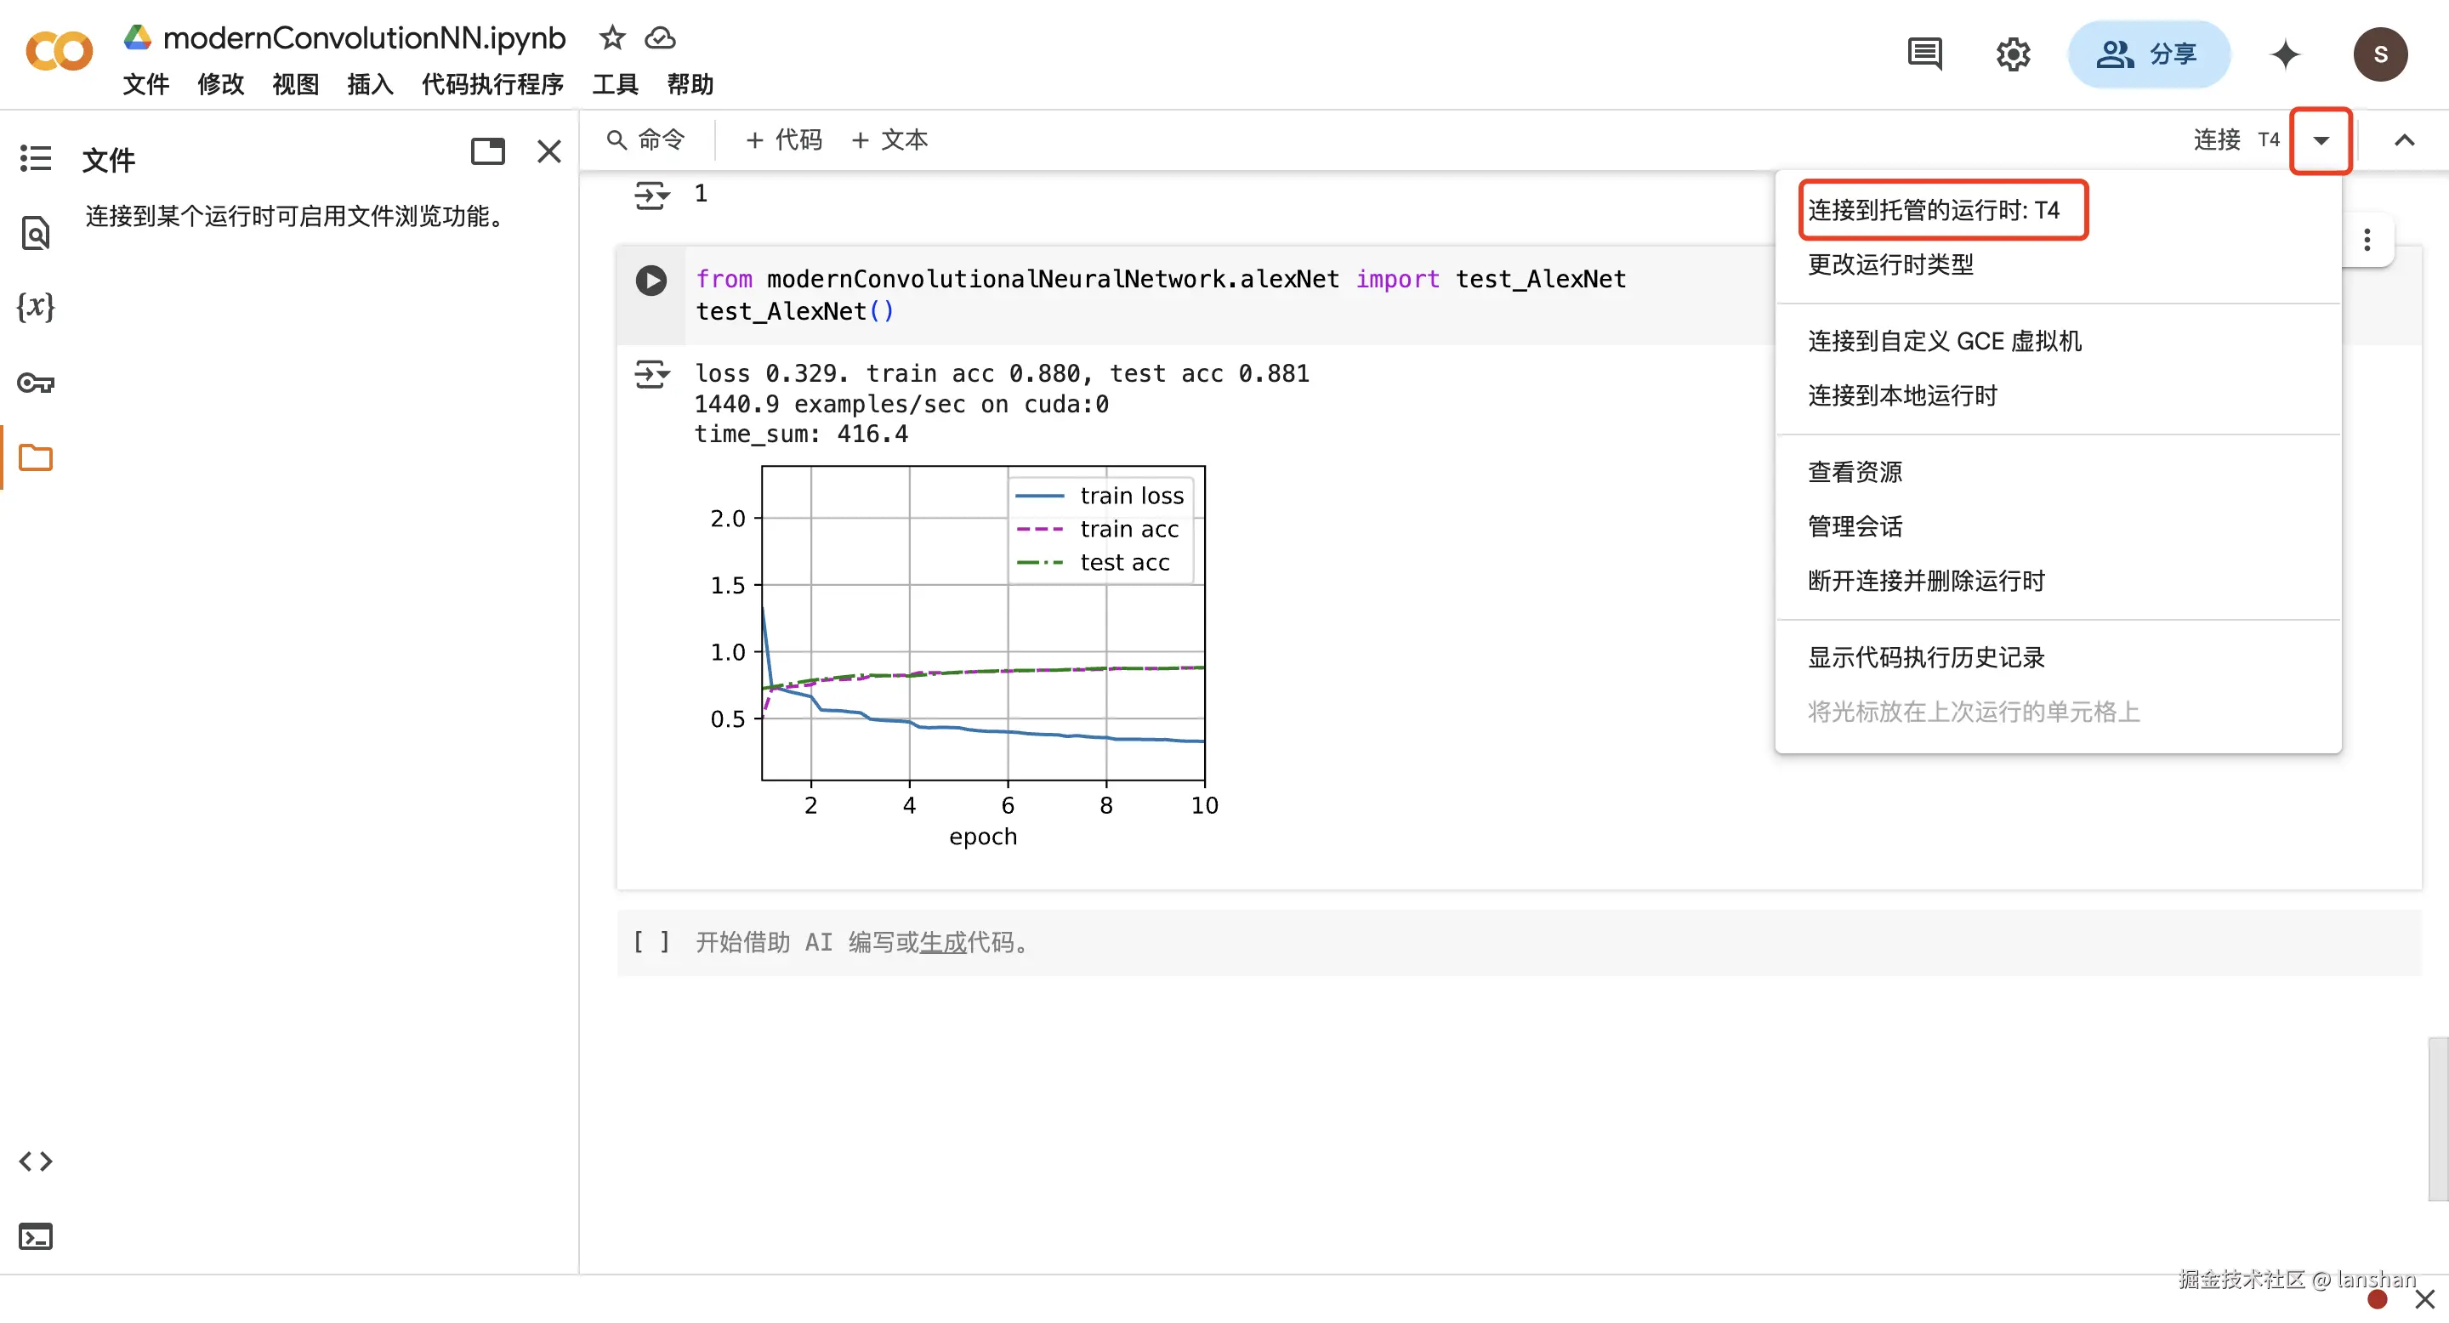Open the 代码执行程序 menu

coord(492,84)
